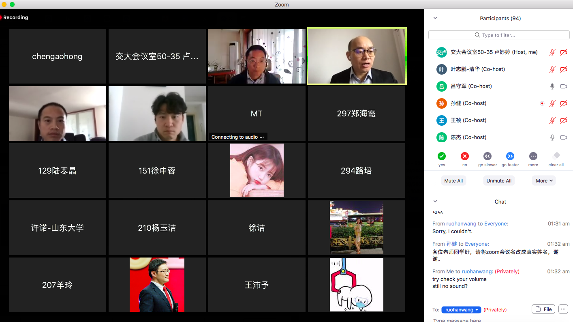Toggle video camera for 陈杰 (Co-host)

(563, 137)
